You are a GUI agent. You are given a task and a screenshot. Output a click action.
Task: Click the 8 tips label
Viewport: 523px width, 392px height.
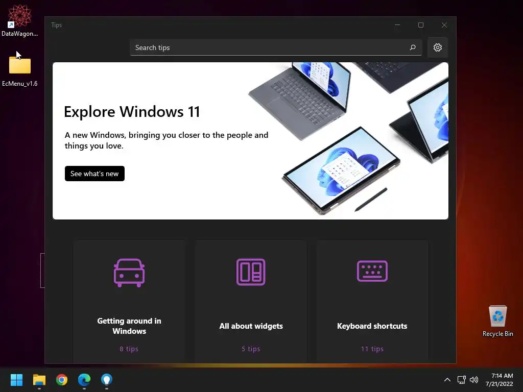(x=129, y=349)
